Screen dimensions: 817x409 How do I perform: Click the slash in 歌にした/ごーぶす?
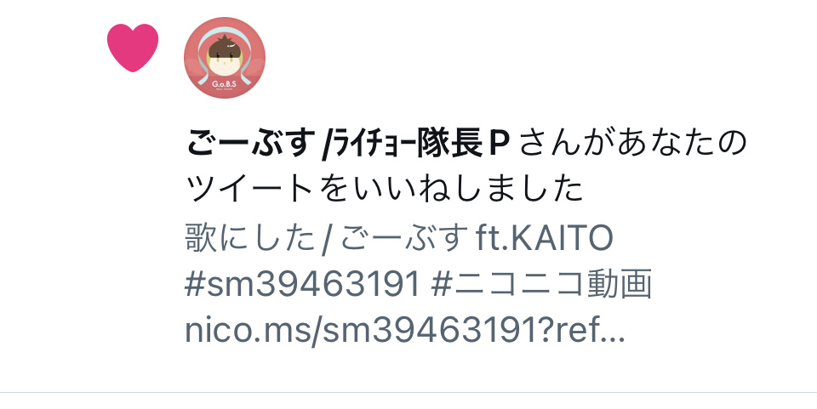tap(327, 239)
